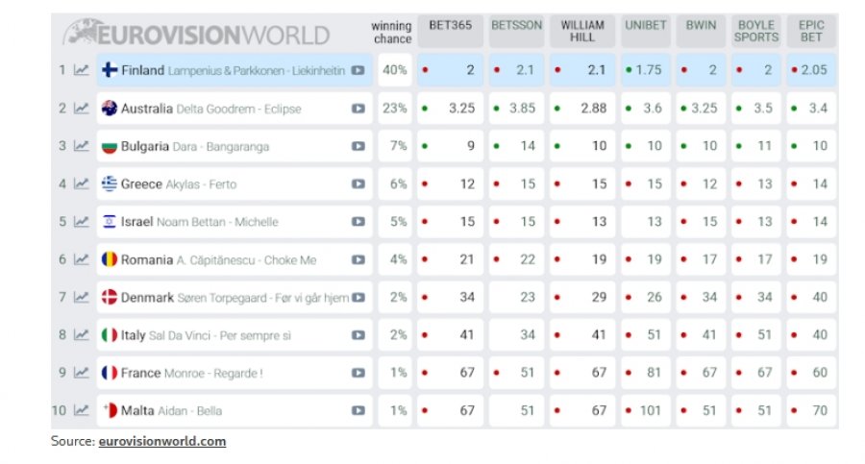Viewport: 865px width, 464px height.
Task: Open France's odds trend chart icon
Action: 81,373
